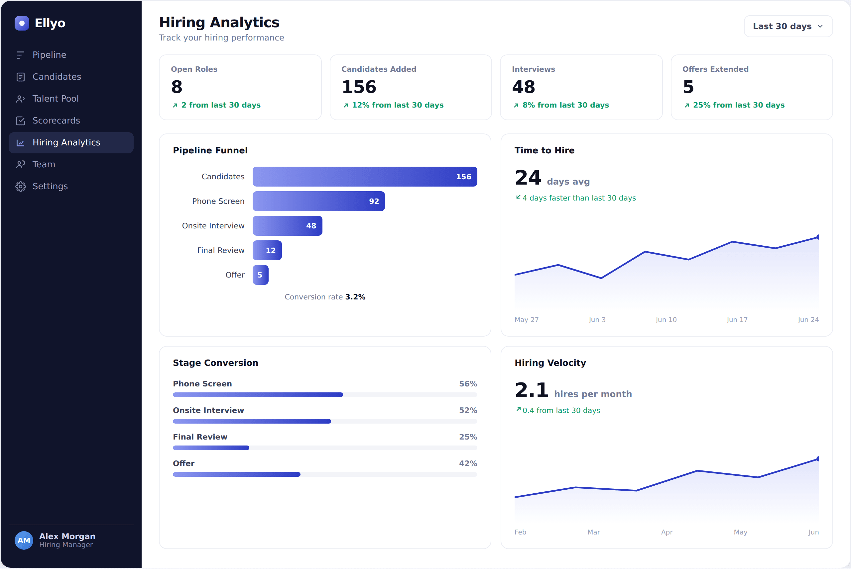The height and width of the screenshot is (569, 851).
Task: Open the Talent Pool section
Action: 71,99
